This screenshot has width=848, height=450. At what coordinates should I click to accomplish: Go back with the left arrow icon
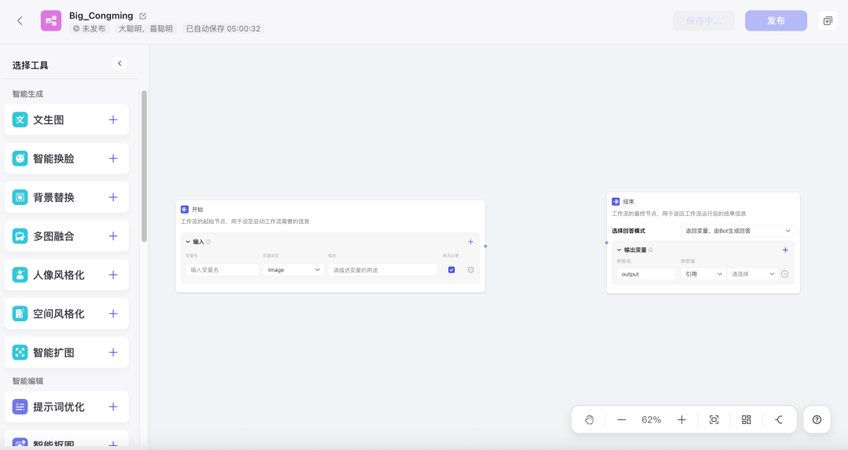tap(20, 20)
